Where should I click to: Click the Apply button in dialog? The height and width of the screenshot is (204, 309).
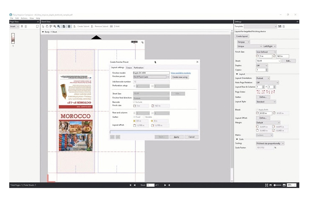177,137
